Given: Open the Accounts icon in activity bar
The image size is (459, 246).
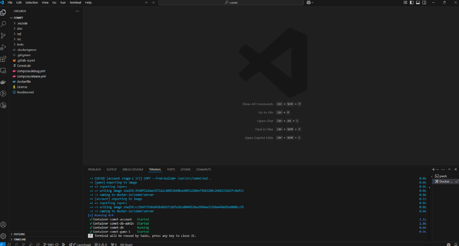Looking at the screenshot, I should coord(3,225).
